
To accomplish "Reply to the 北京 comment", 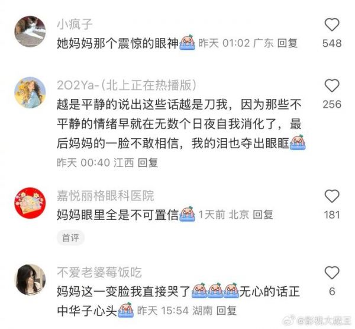I will (263, 215).
